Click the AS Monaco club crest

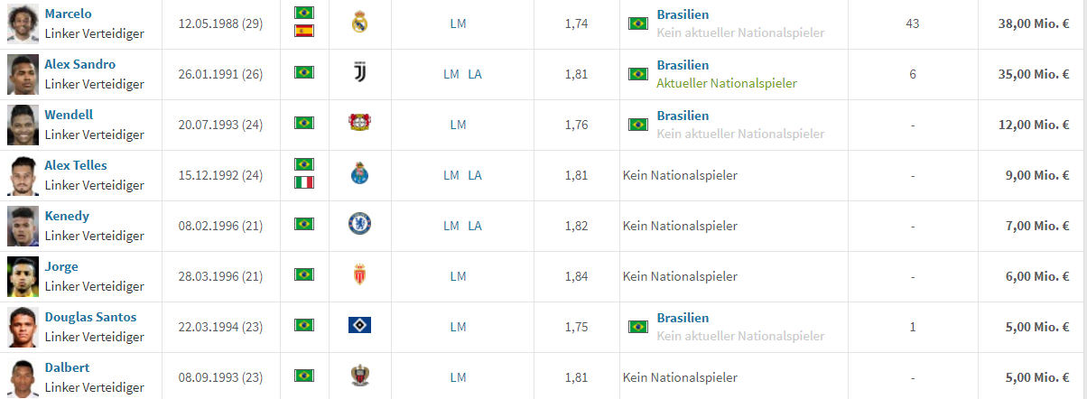(x=360, y=275)
